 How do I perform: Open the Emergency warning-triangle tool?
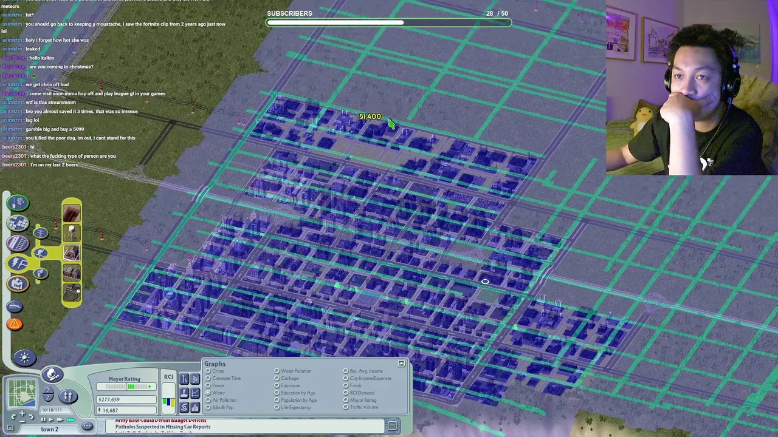click(x=15, y=324)
